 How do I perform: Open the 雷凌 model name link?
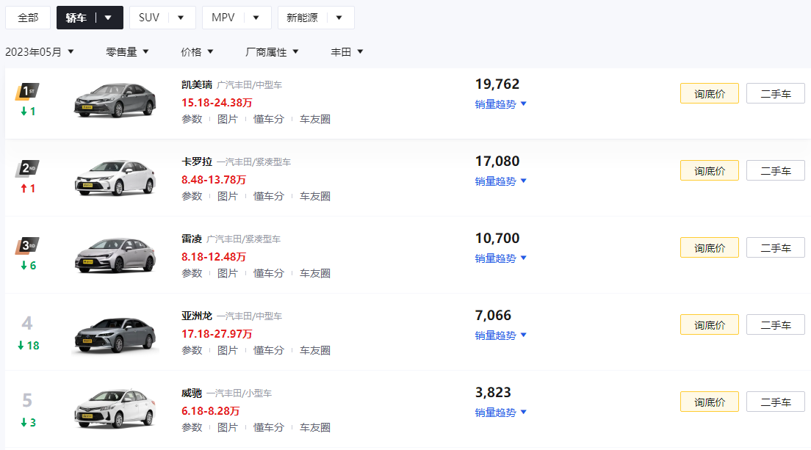click(x=192, y=239)
